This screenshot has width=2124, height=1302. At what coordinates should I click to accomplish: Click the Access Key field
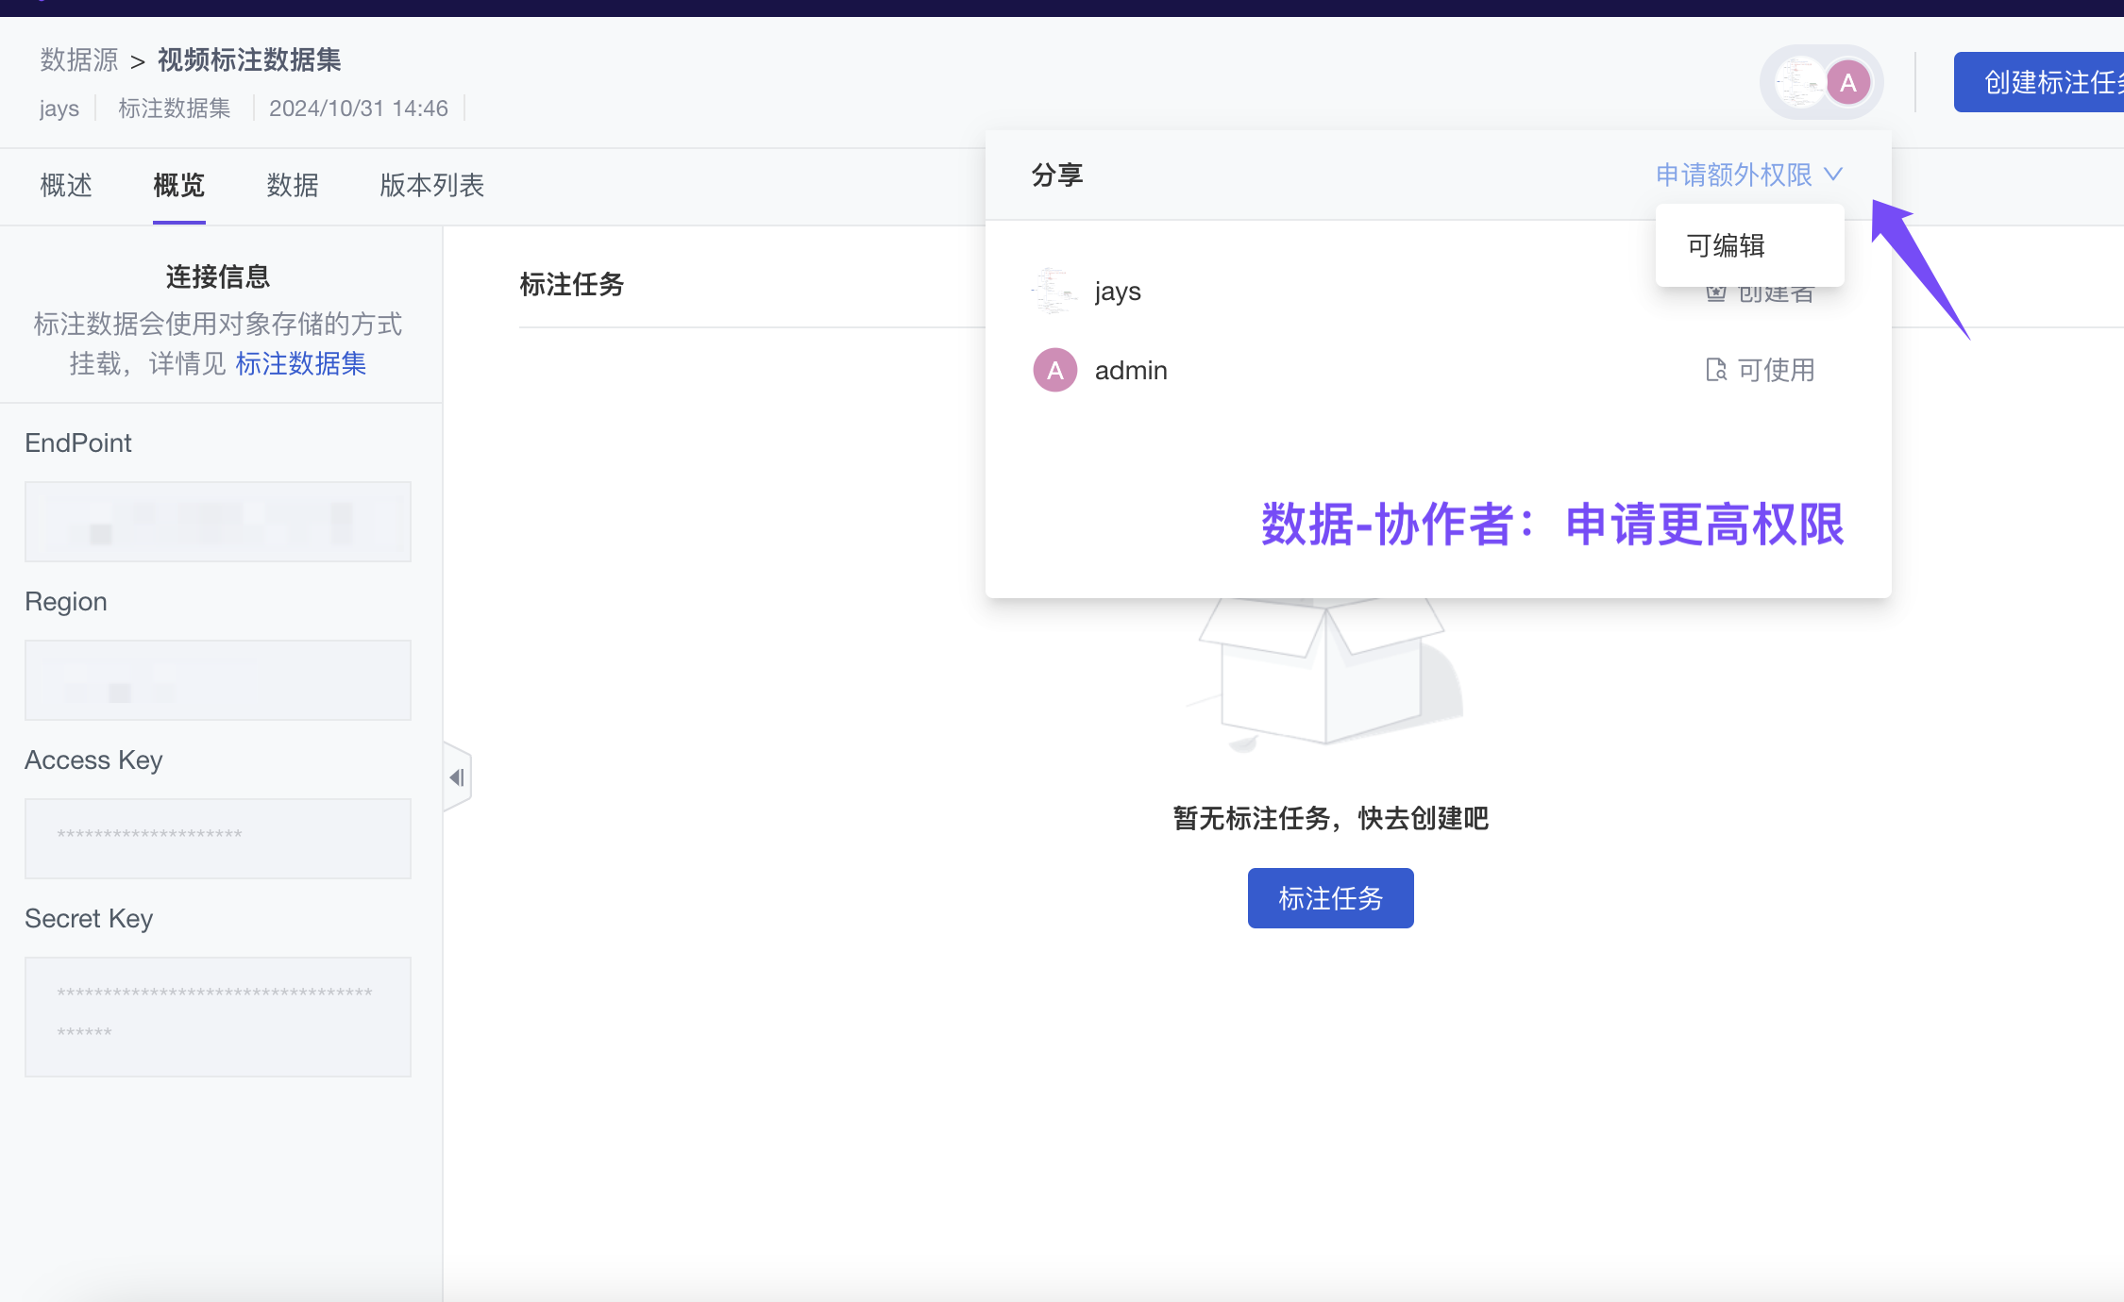coord(218,838)
